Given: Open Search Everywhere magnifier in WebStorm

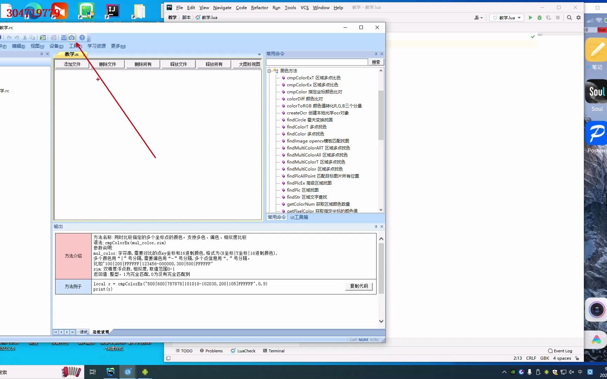Looking at the screenshot, I should (x=569, y=18).
